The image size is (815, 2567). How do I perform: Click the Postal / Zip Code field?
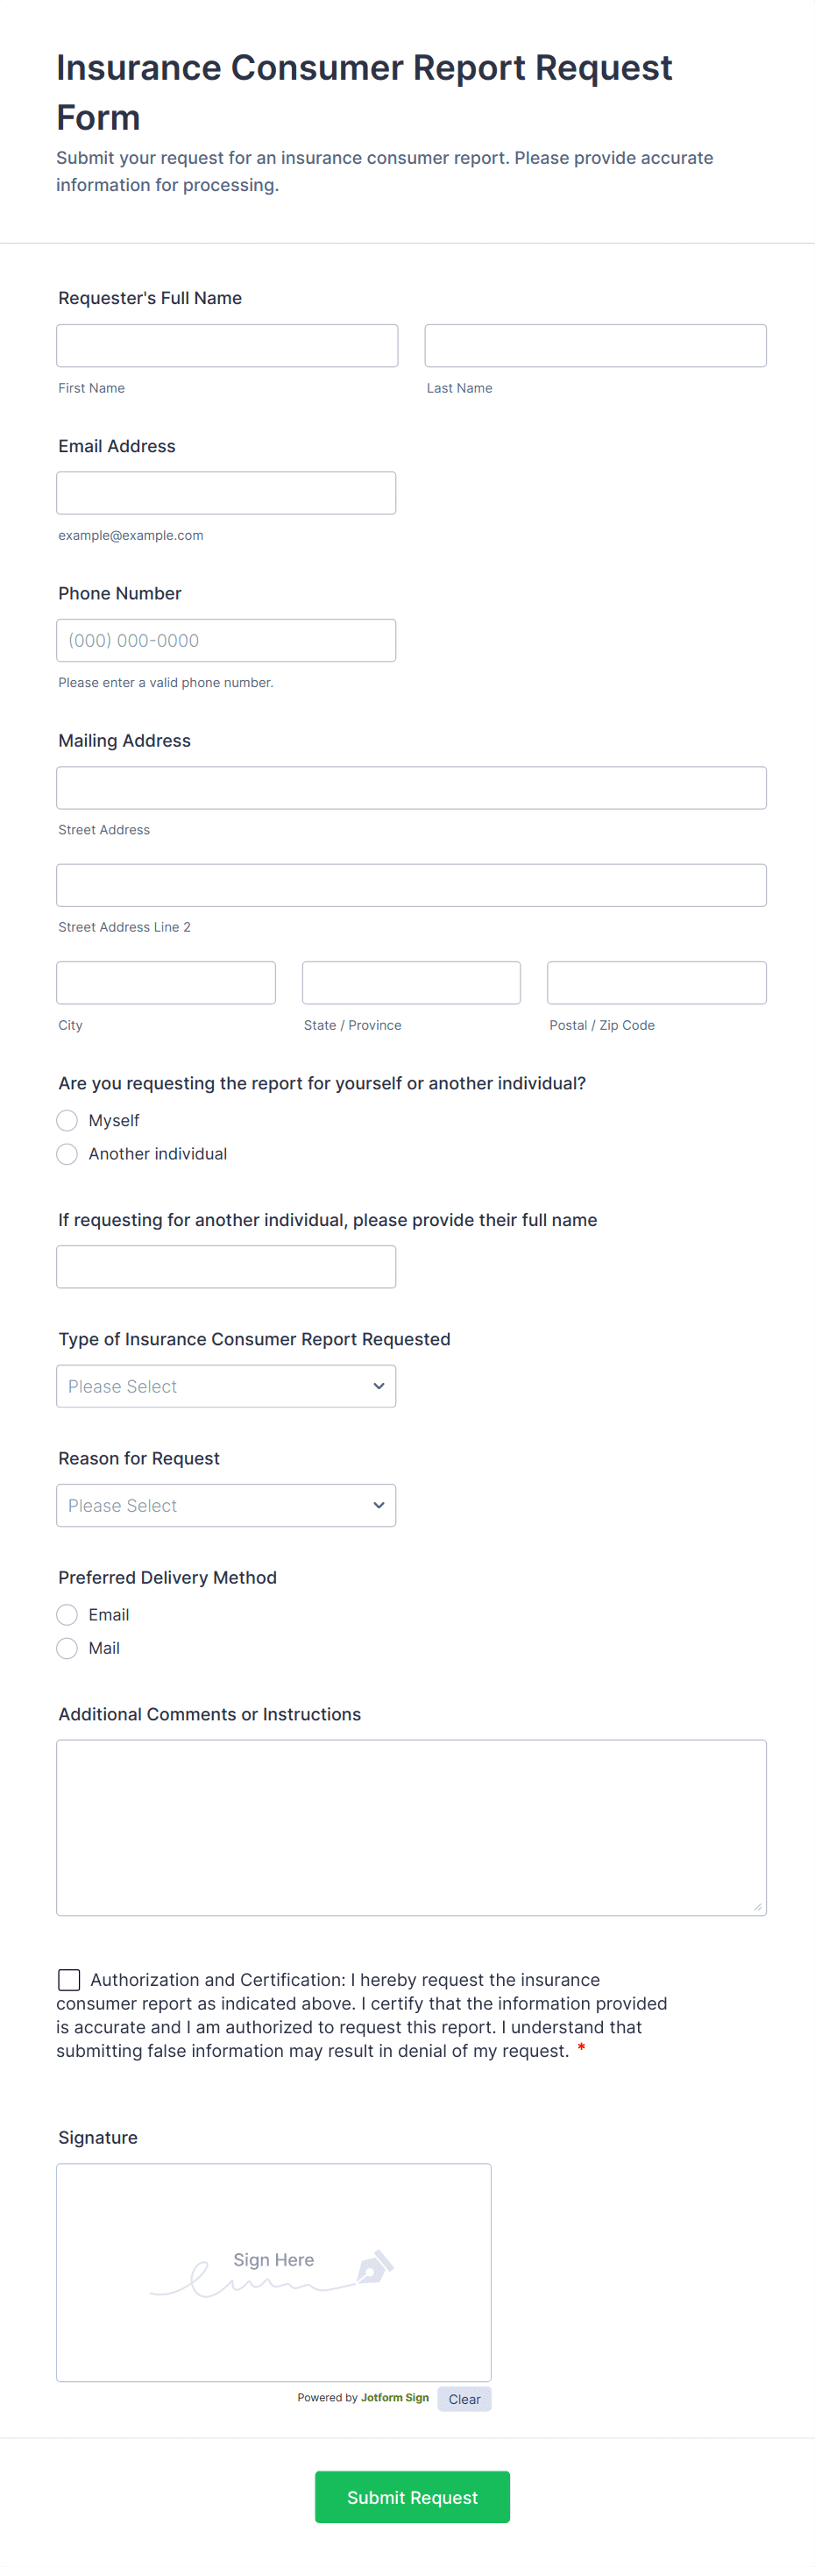click(656, 982)
